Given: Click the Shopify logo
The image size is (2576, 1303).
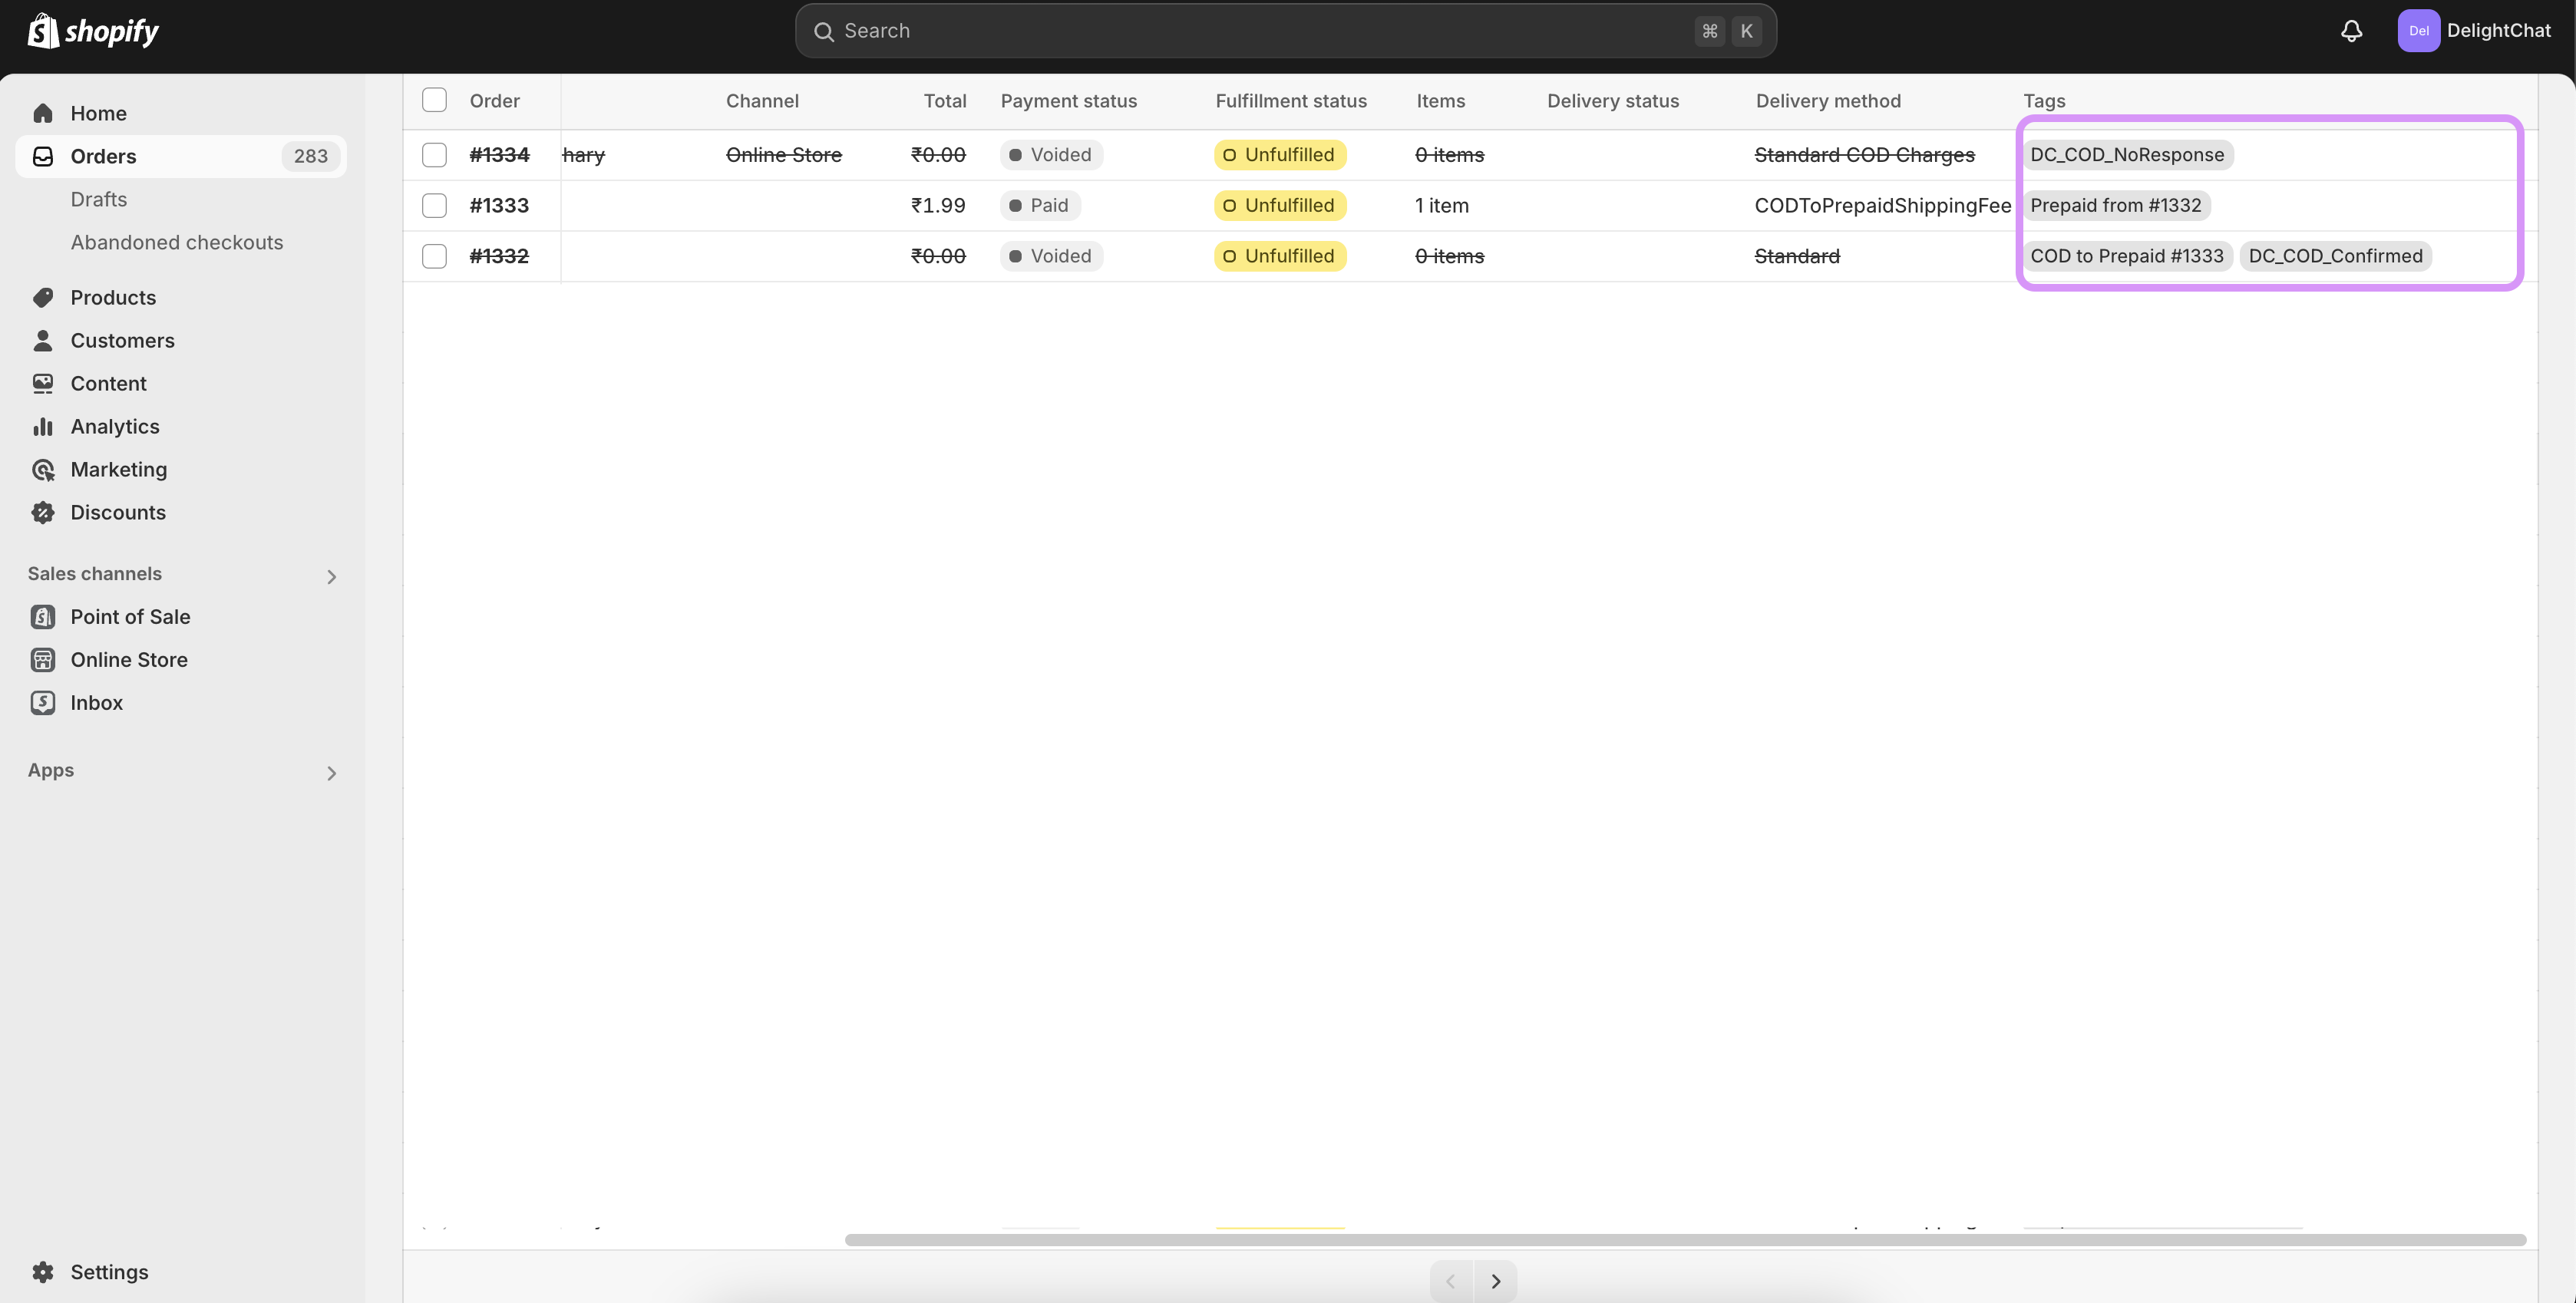Looking at the screenshot, I should [93, 31].
